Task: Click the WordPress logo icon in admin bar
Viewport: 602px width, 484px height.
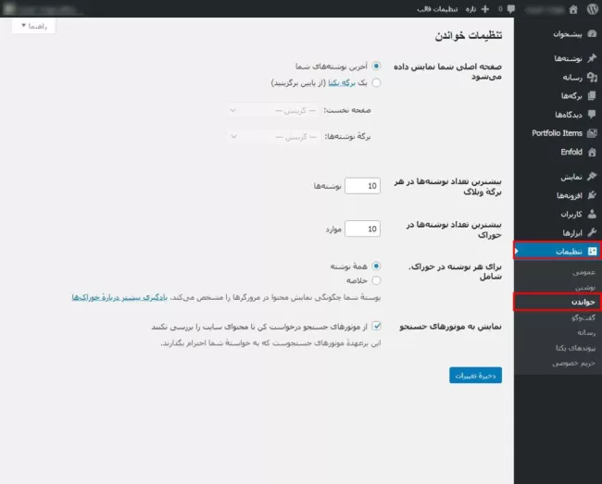Action: pos(593,9)
